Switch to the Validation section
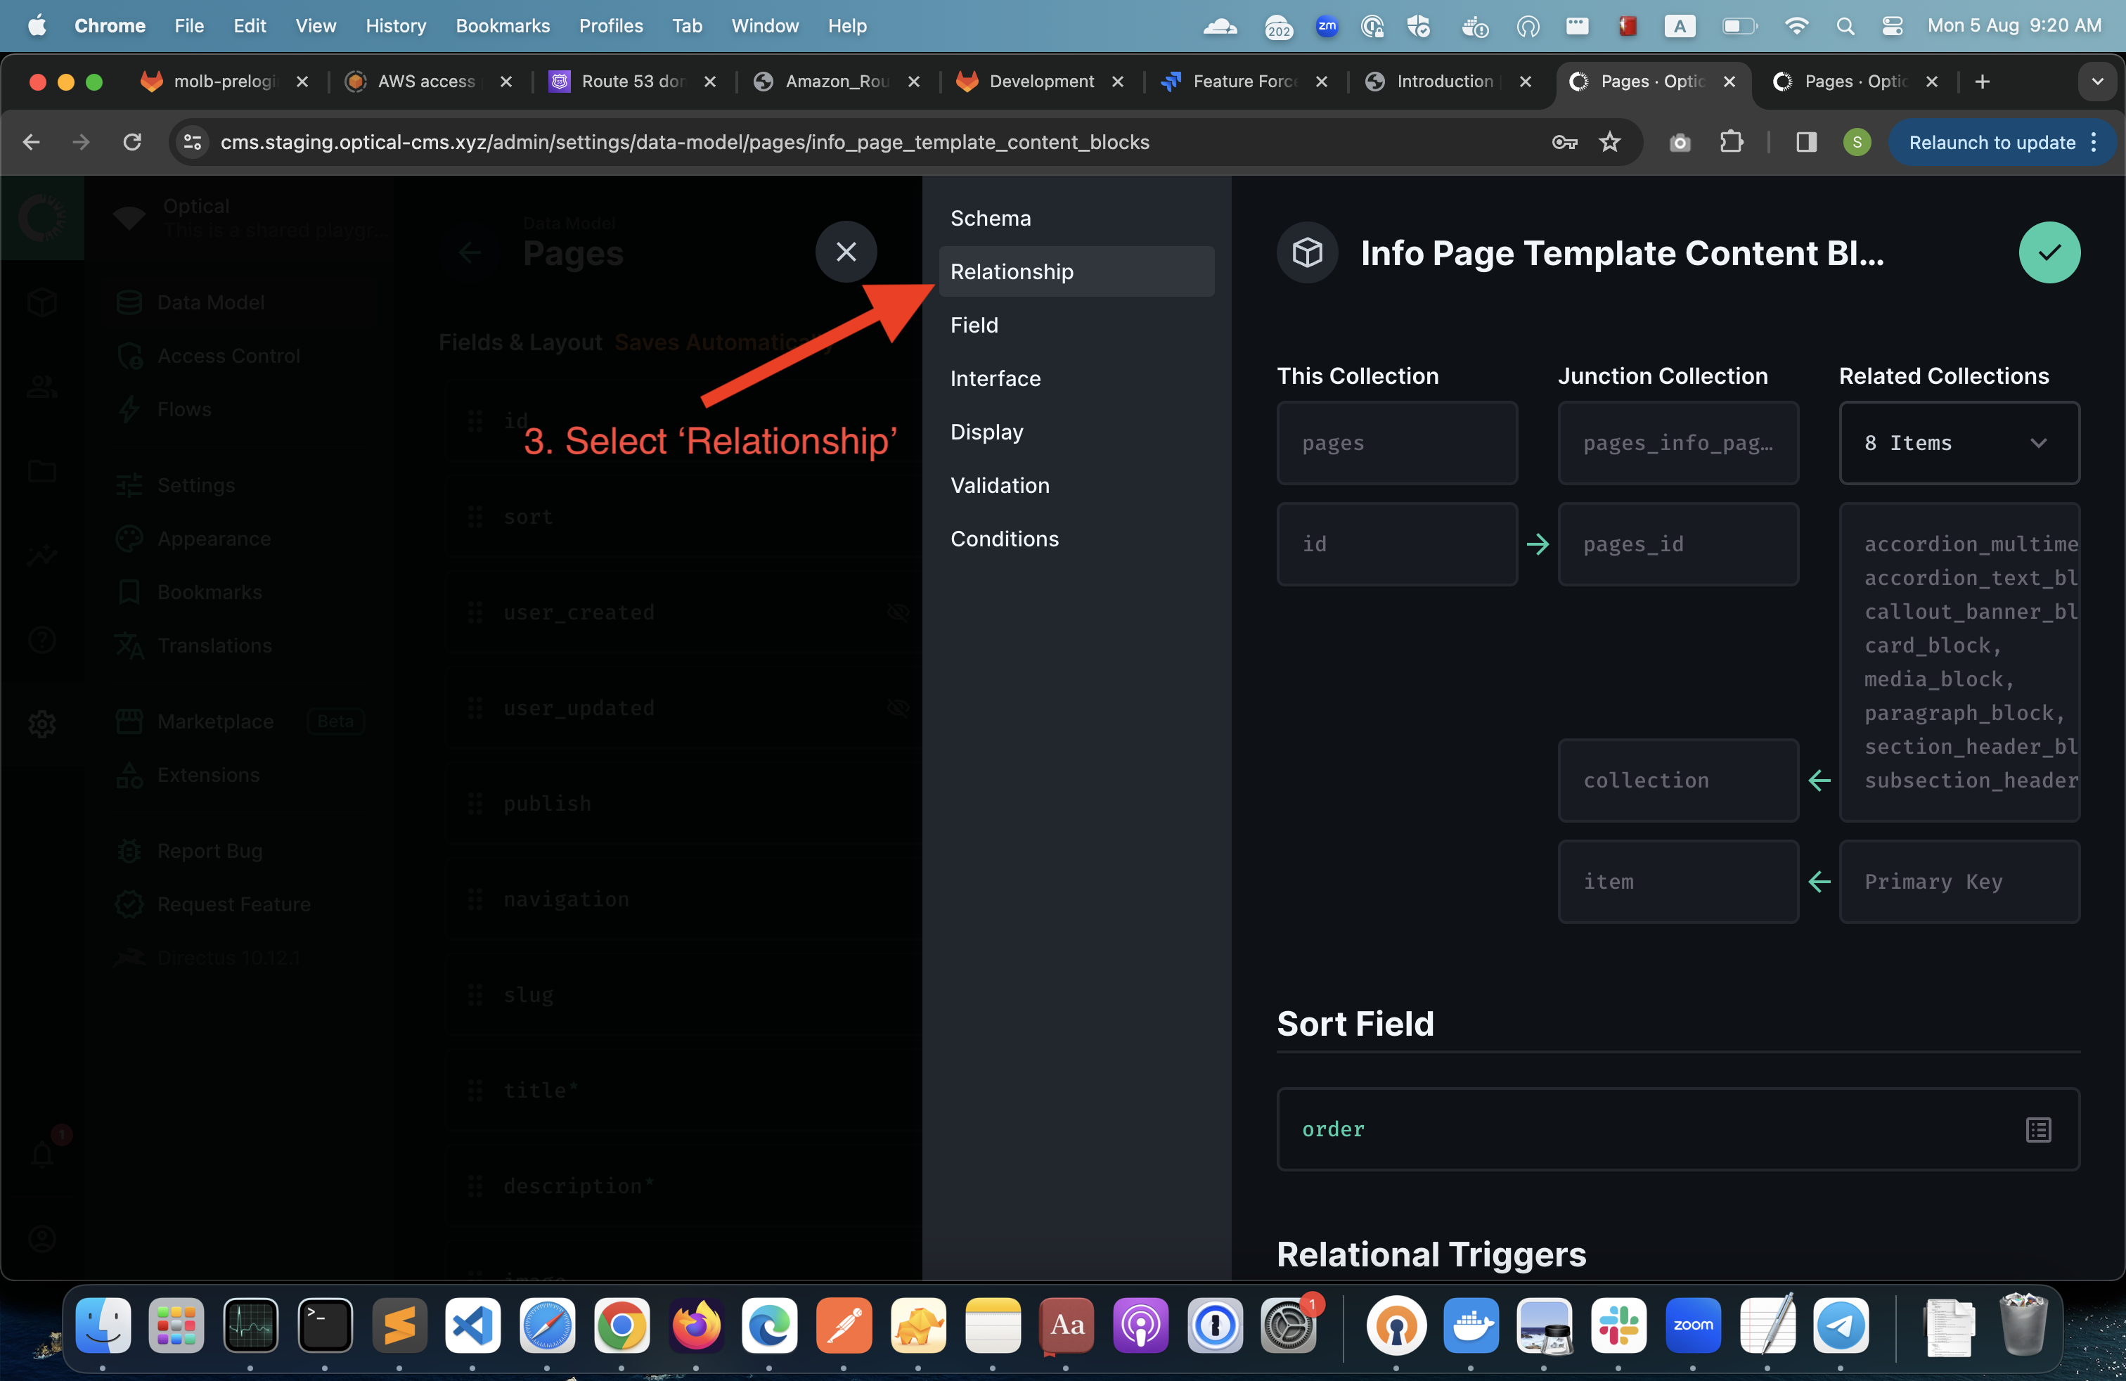Viewport: 2126px width, 1381px height. click(x=1000, y=486)
